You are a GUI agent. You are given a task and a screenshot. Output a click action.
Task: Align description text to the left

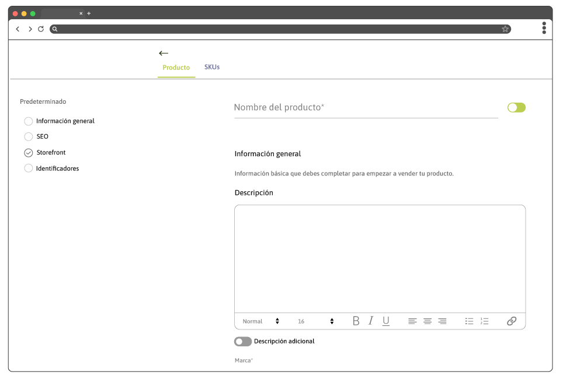412,321
